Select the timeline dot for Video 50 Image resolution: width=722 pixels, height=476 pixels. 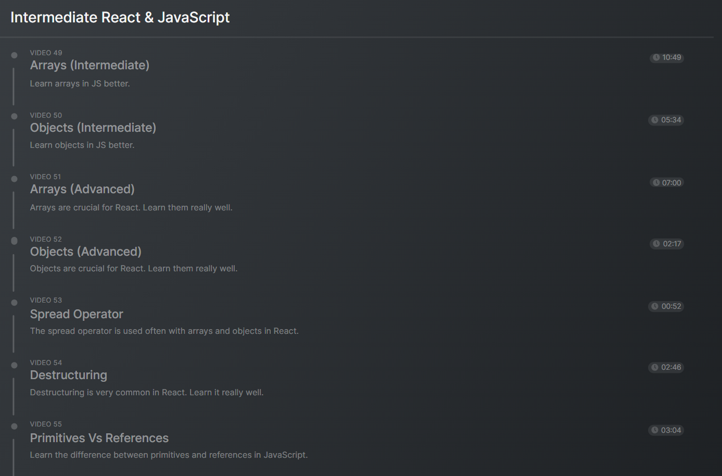tap(15, 116)
